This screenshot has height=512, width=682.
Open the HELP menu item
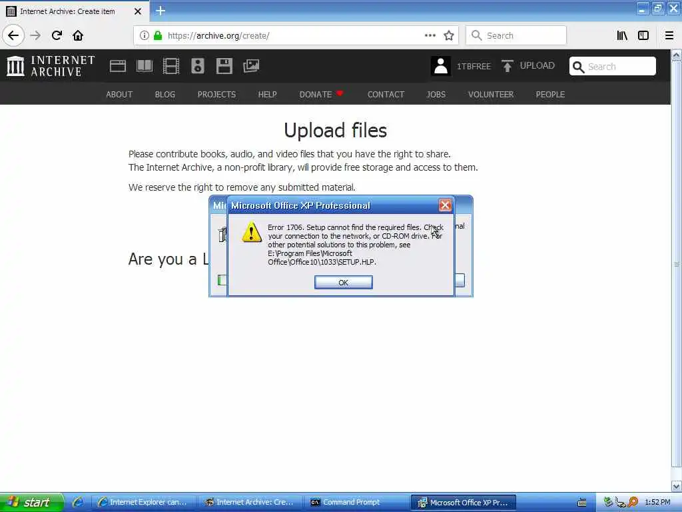(267, 95)
